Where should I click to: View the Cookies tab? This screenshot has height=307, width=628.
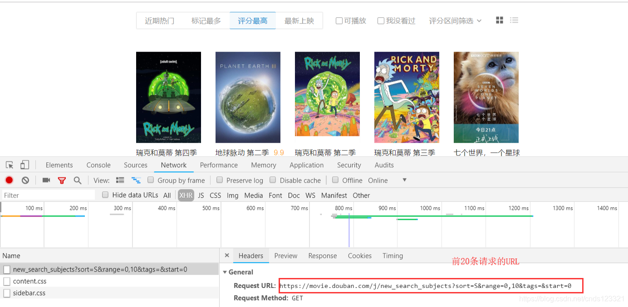pos(360,256)
